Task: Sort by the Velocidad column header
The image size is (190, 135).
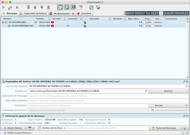Action: [94, 19]
